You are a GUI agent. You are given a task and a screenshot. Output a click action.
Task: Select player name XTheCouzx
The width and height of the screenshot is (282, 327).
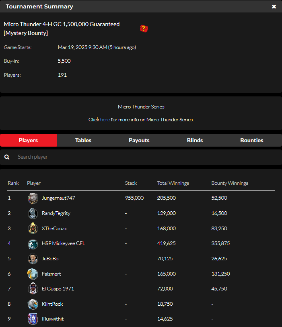pos(54,229)
